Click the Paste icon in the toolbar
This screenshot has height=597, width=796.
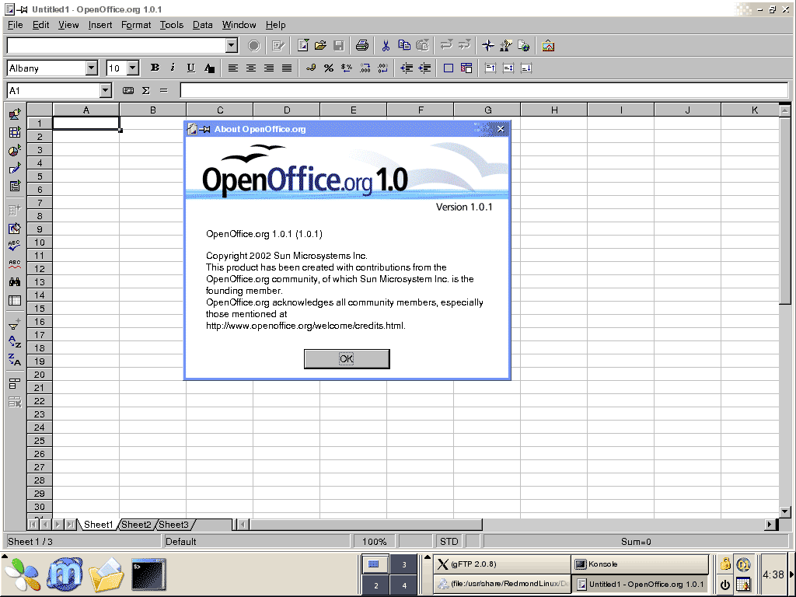click(422, 46)
